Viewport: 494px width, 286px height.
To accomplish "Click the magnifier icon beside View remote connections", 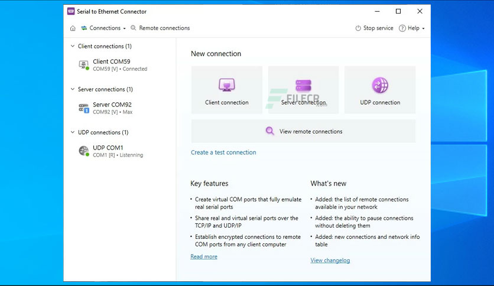I will [269, 131].
